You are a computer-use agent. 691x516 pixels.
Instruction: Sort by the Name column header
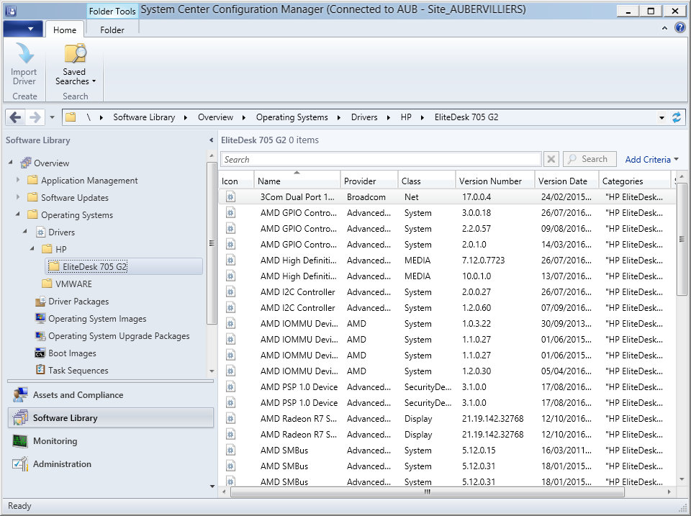point(297,181)
